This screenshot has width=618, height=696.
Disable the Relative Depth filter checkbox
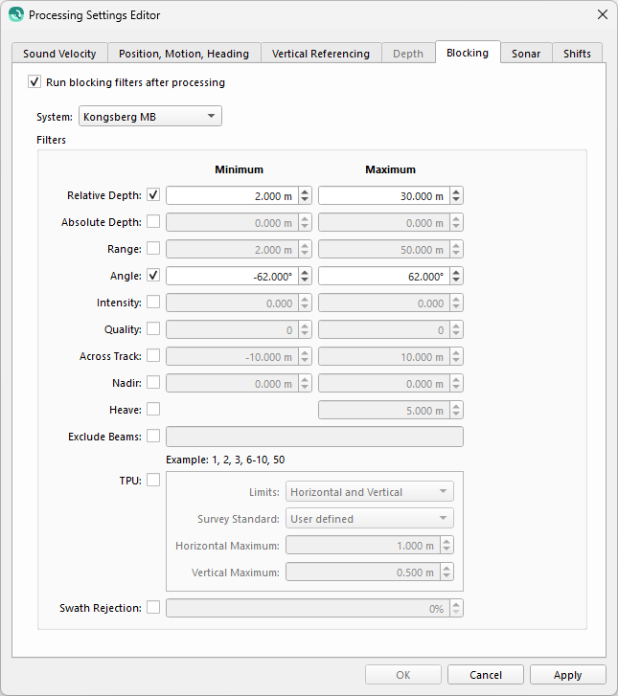153,195
